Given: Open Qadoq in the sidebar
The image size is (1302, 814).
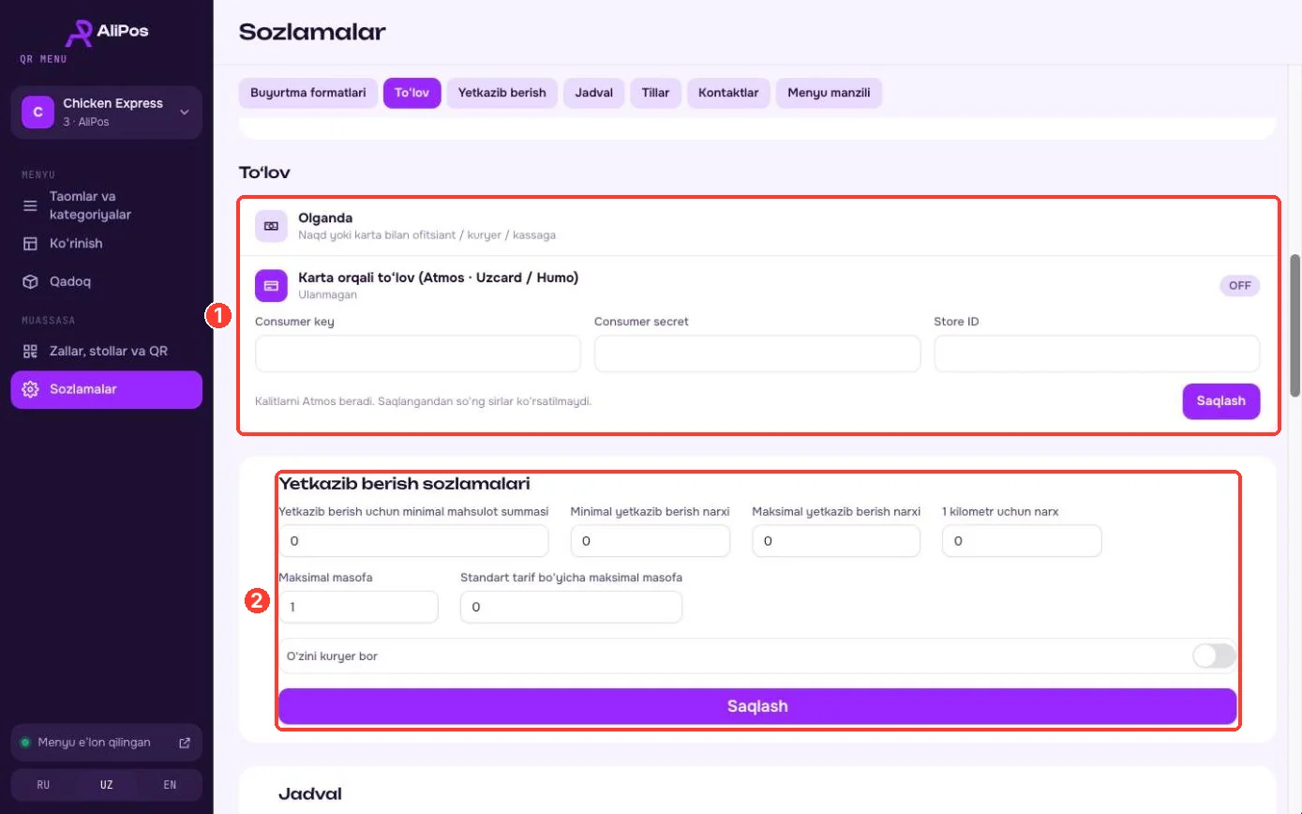Looking at the screenshot, I should pyautogui.click(x=107, y=281).
